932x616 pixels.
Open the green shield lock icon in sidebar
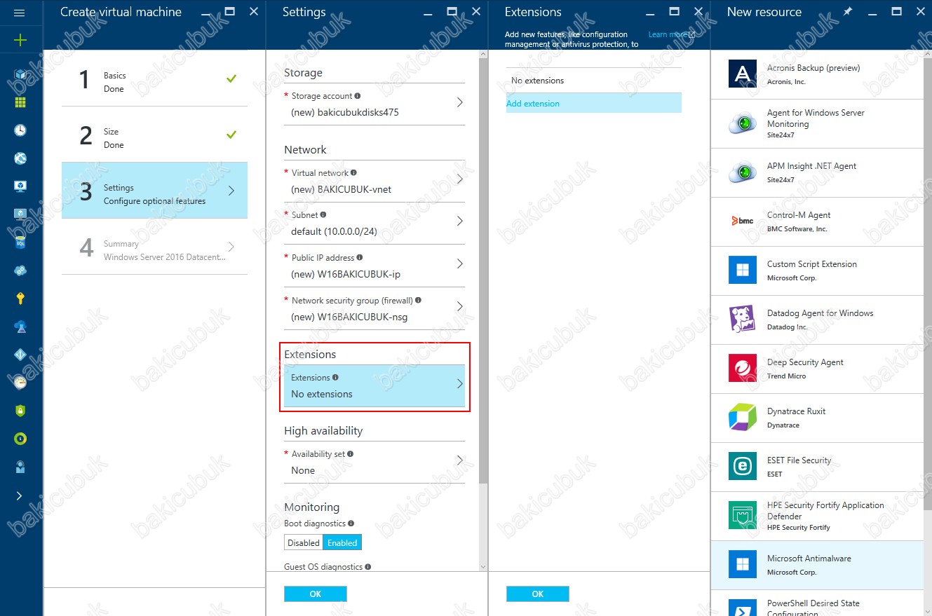tap(20, 411)
